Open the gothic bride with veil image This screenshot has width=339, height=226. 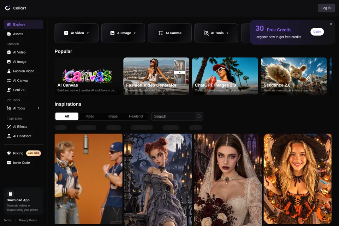click(228, 180)
